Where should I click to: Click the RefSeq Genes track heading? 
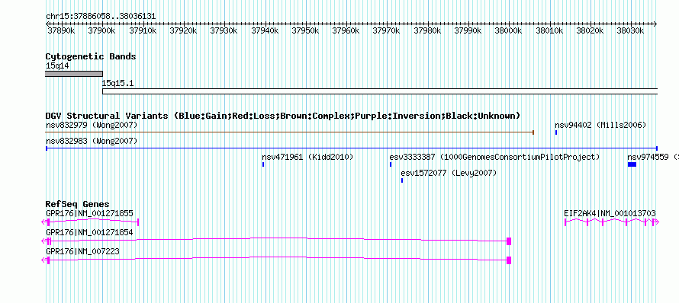tap(78, 204)
